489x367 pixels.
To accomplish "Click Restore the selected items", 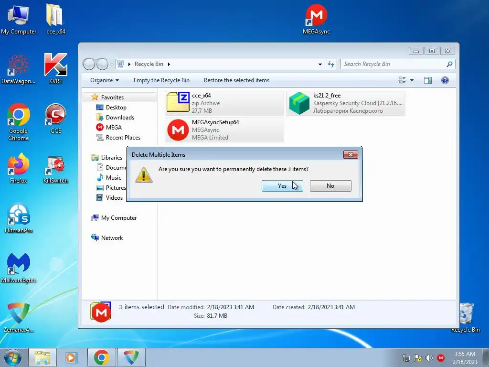I will click(x=237, y=80).
